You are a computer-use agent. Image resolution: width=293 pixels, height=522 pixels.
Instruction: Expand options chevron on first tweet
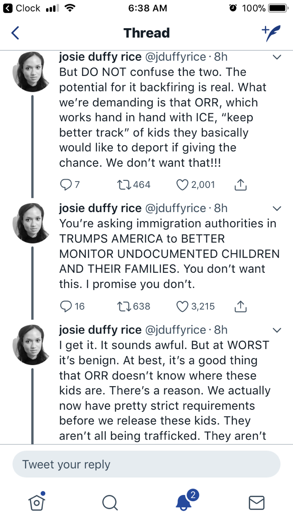(x=277, y=58)
